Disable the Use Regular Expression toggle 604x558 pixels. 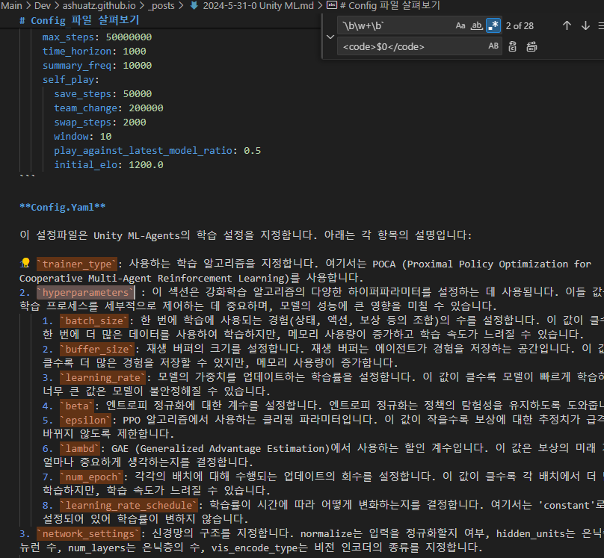[x=493, y=25]
